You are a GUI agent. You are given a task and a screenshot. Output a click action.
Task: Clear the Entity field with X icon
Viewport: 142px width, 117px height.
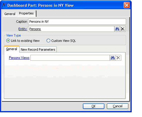point(123,29)
